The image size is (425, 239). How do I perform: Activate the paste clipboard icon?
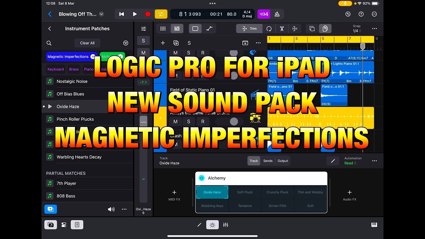pyautogui.click(x=325, y=29)
